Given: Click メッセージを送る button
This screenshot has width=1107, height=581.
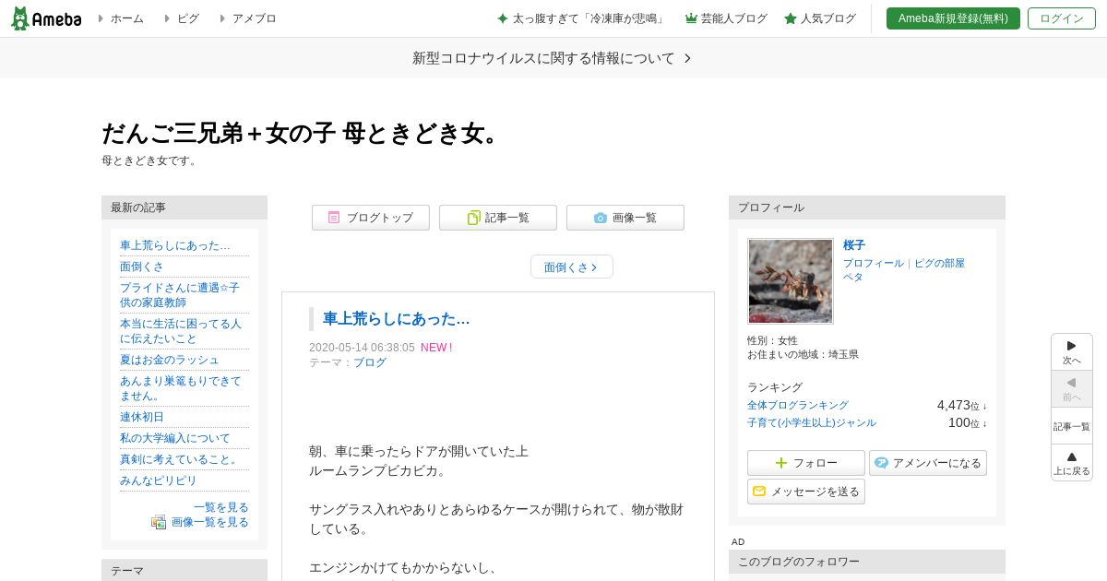Looking at the screenshot, I should 806,492.
